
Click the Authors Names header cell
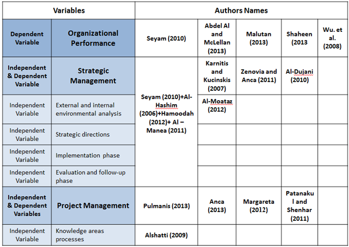(242, 10)
